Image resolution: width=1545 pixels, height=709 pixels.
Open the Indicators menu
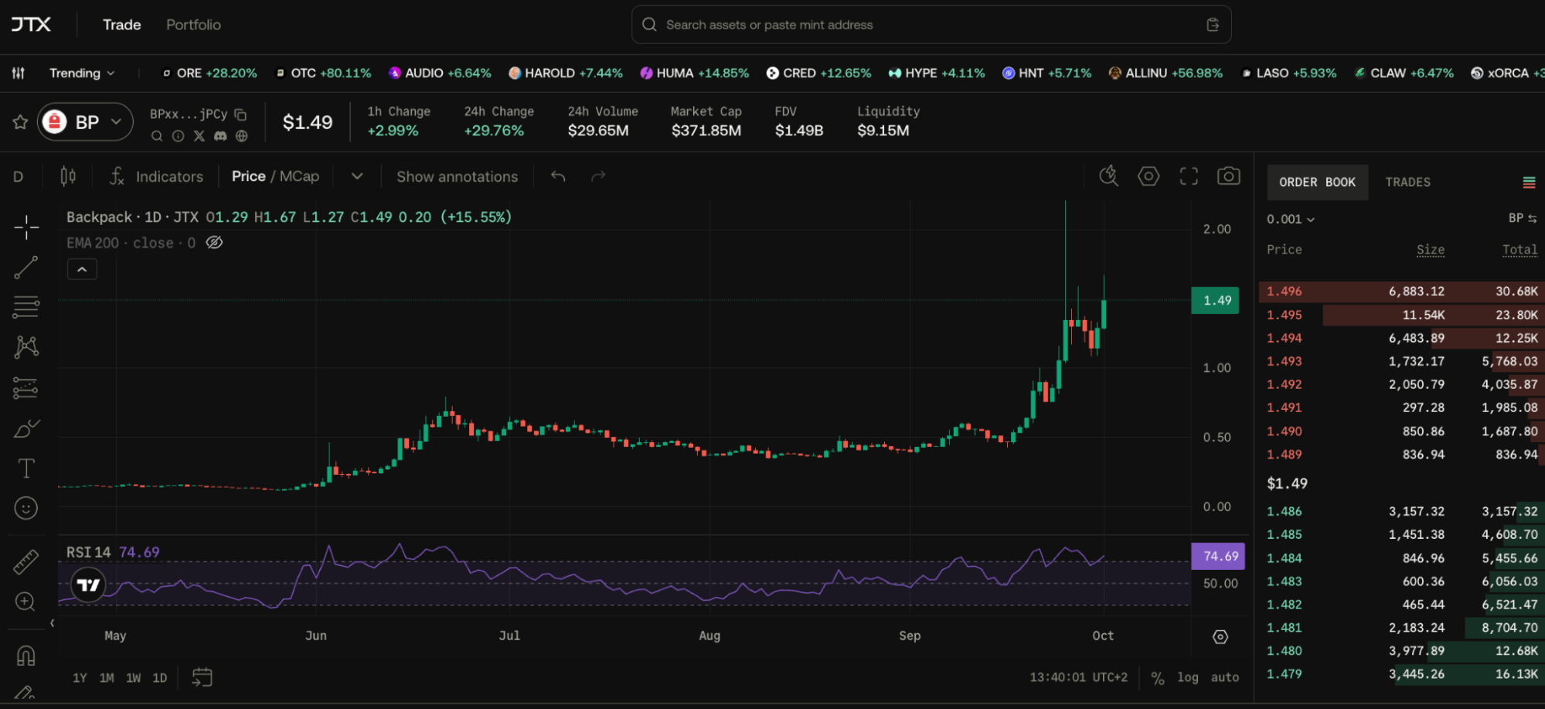(x=156, y=176)
